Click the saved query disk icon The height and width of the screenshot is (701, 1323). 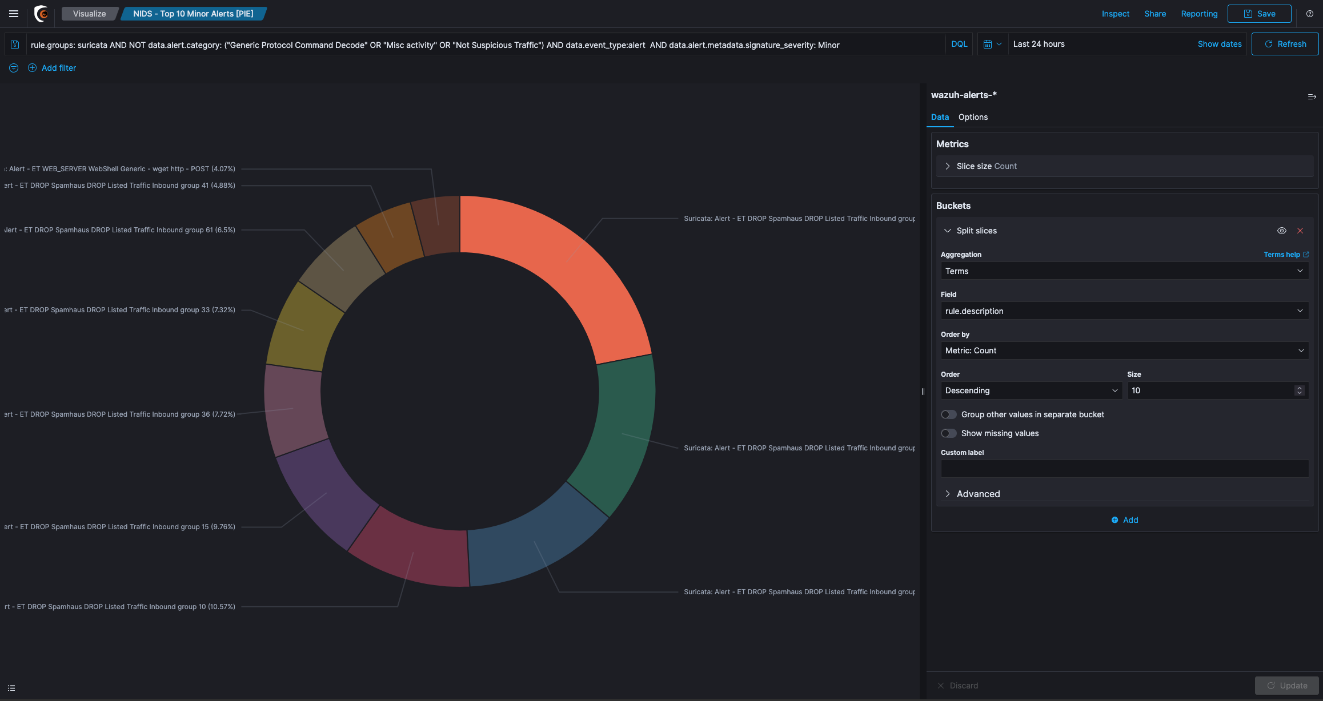(x=15, y=45)
